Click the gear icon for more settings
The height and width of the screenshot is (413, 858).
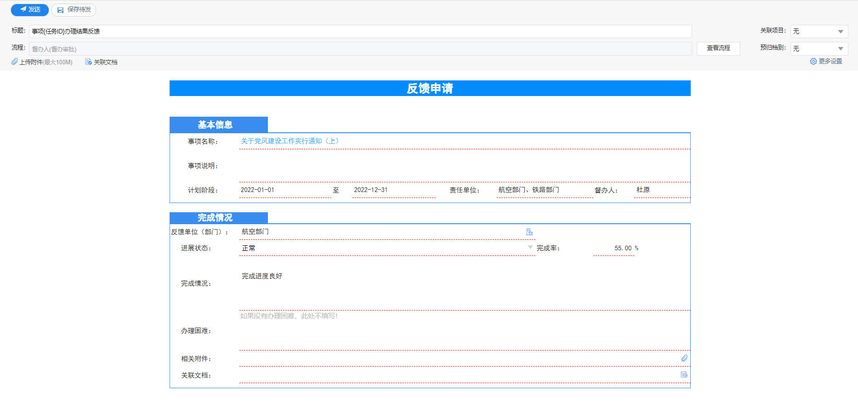[x=813, y=61]
